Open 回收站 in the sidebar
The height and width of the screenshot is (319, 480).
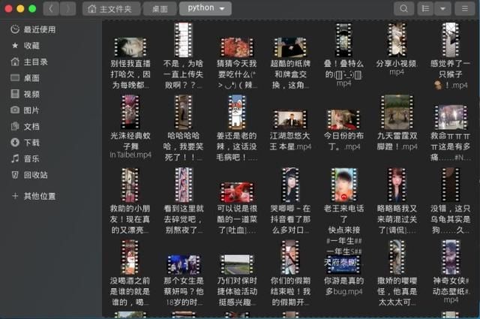tap(35, 175)
